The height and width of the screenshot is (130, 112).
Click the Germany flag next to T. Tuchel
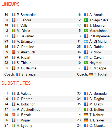pos(91,74)
